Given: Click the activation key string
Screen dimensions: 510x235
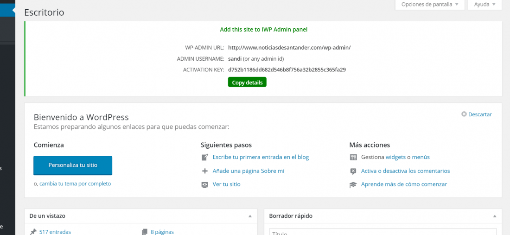Looking at the screenshot, I should pos(287,70).
